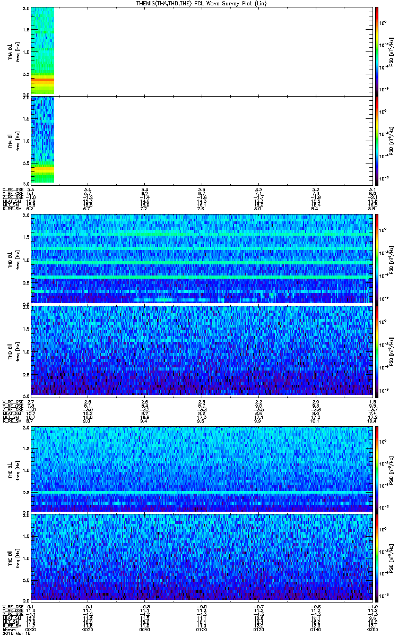Click the 0000 time tick label

click(31, 629)
